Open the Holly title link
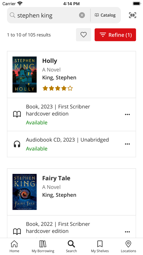This screenshot has height=255, width=143. [x=50, y=61]
